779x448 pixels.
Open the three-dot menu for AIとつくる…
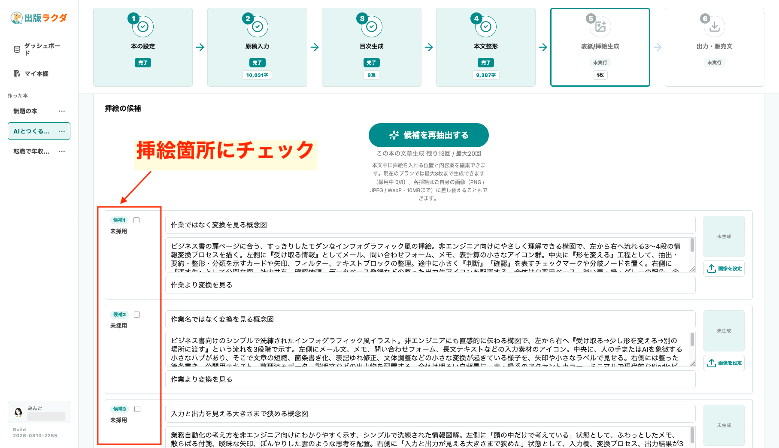(x=62, y=131)
